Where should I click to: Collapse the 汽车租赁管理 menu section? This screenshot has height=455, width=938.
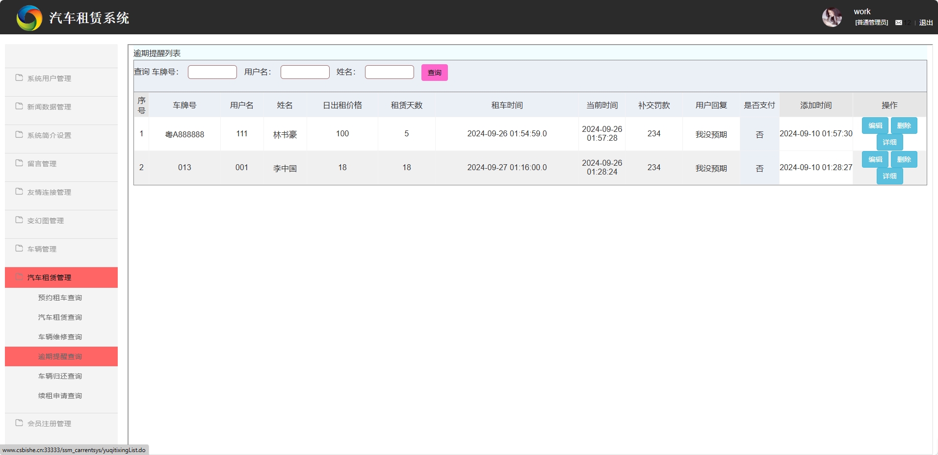49,278
